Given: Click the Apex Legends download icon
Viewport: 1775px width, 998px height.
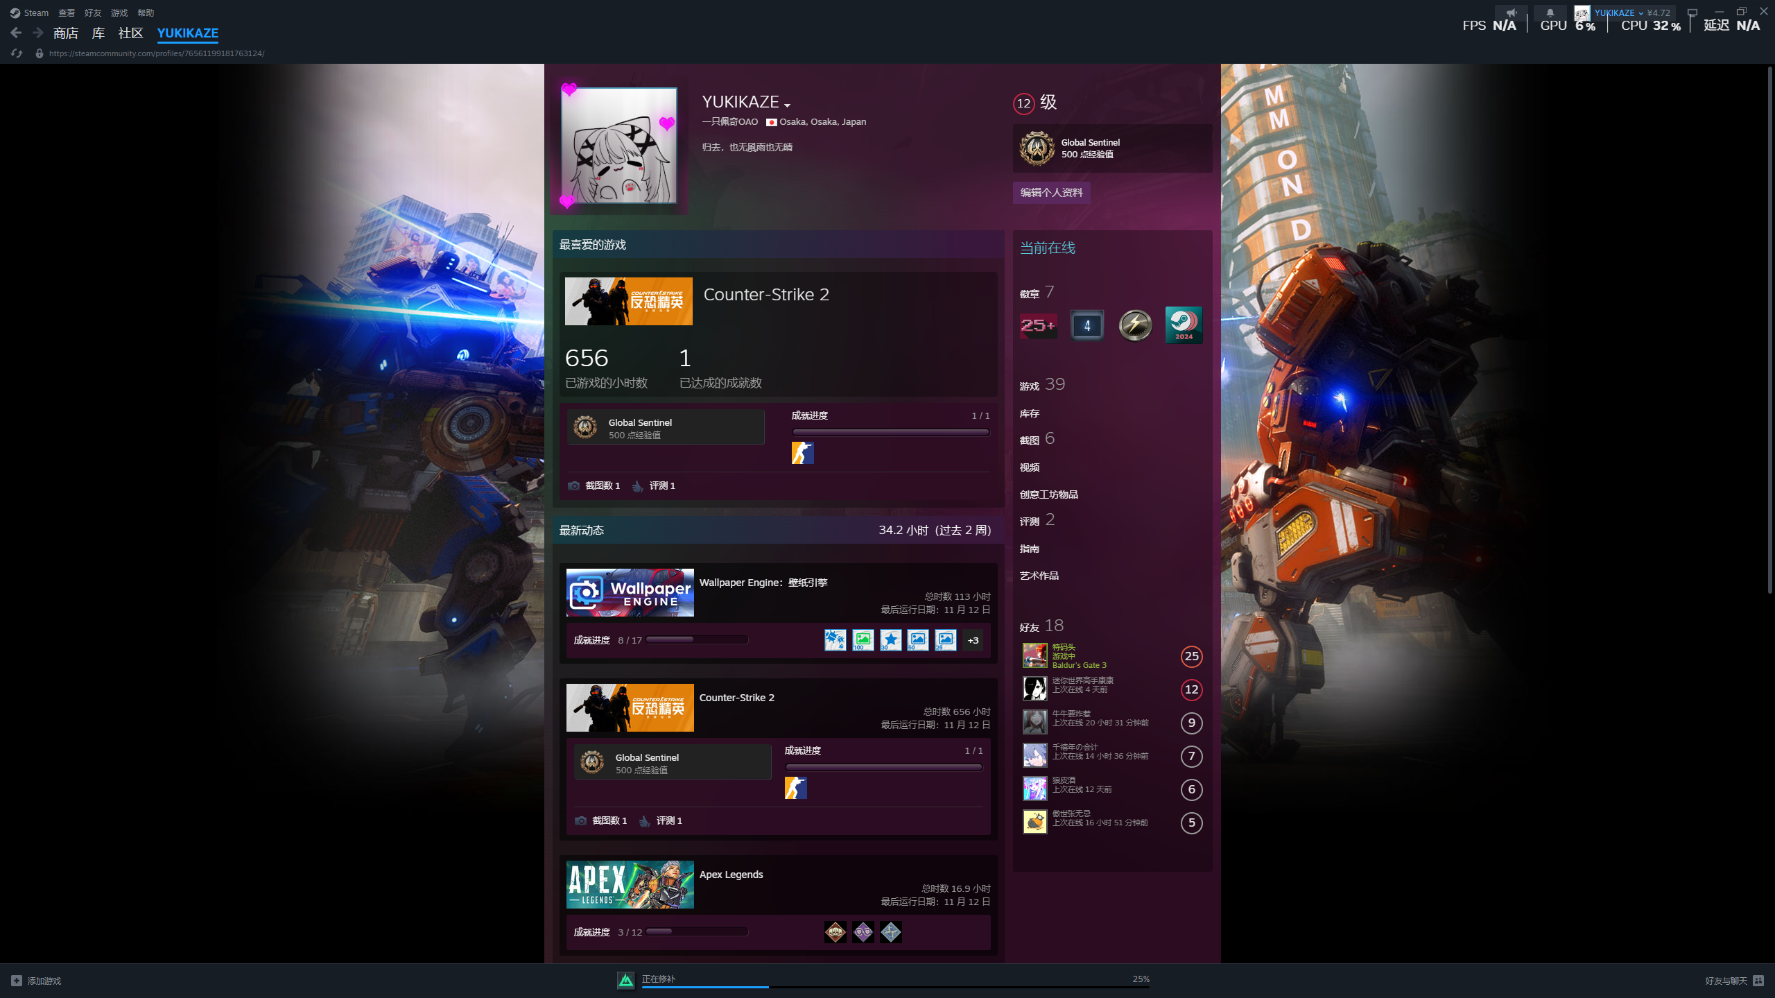Looking at the screenshot, I should click(x=625, y=980).
